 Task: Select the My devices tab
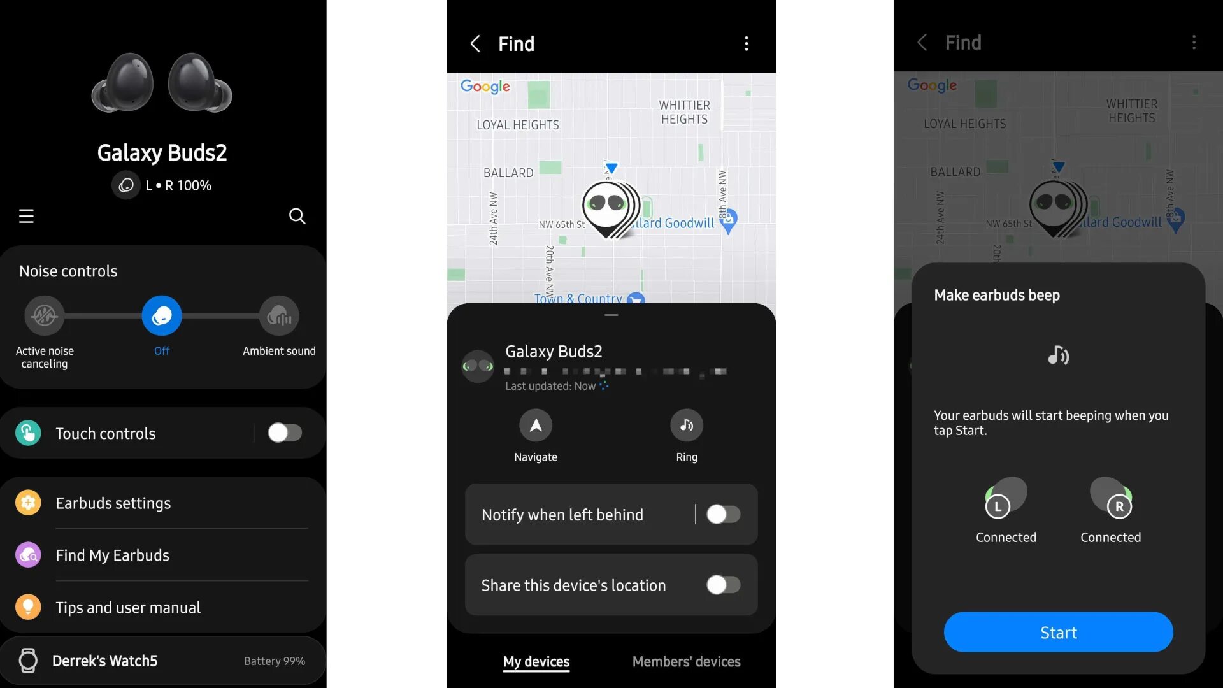[x=536, y=661]
